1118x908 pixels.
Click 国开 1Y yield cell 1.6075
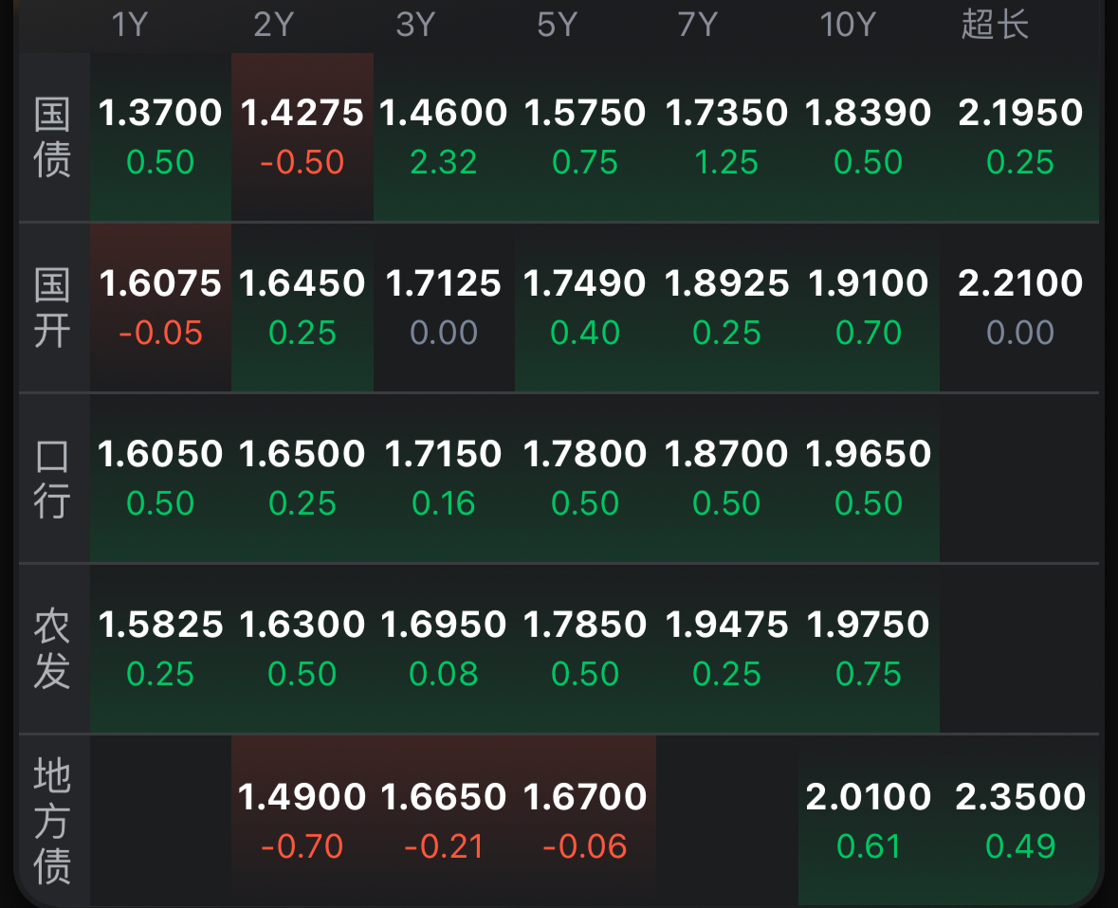point(160,307)
